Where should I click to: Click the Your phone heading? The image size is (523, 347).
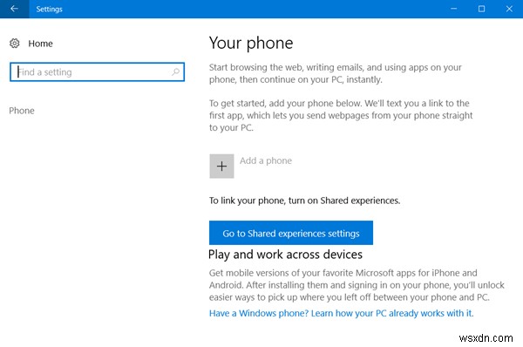(251, 44)
